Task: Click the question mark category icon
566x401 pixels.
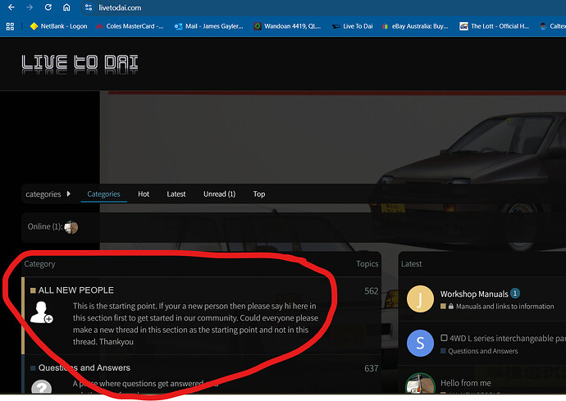Action: pos(41,389)
